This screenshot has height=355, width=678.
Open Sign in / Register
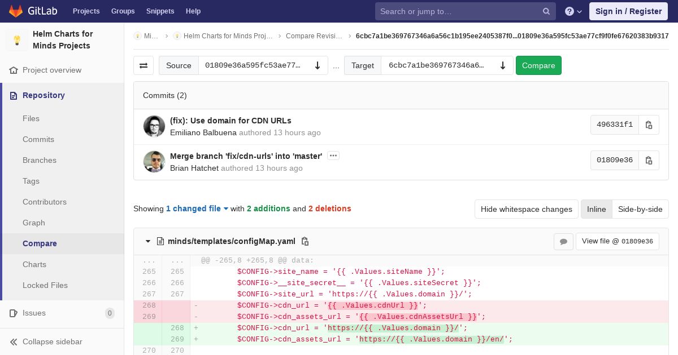(628, 11)
